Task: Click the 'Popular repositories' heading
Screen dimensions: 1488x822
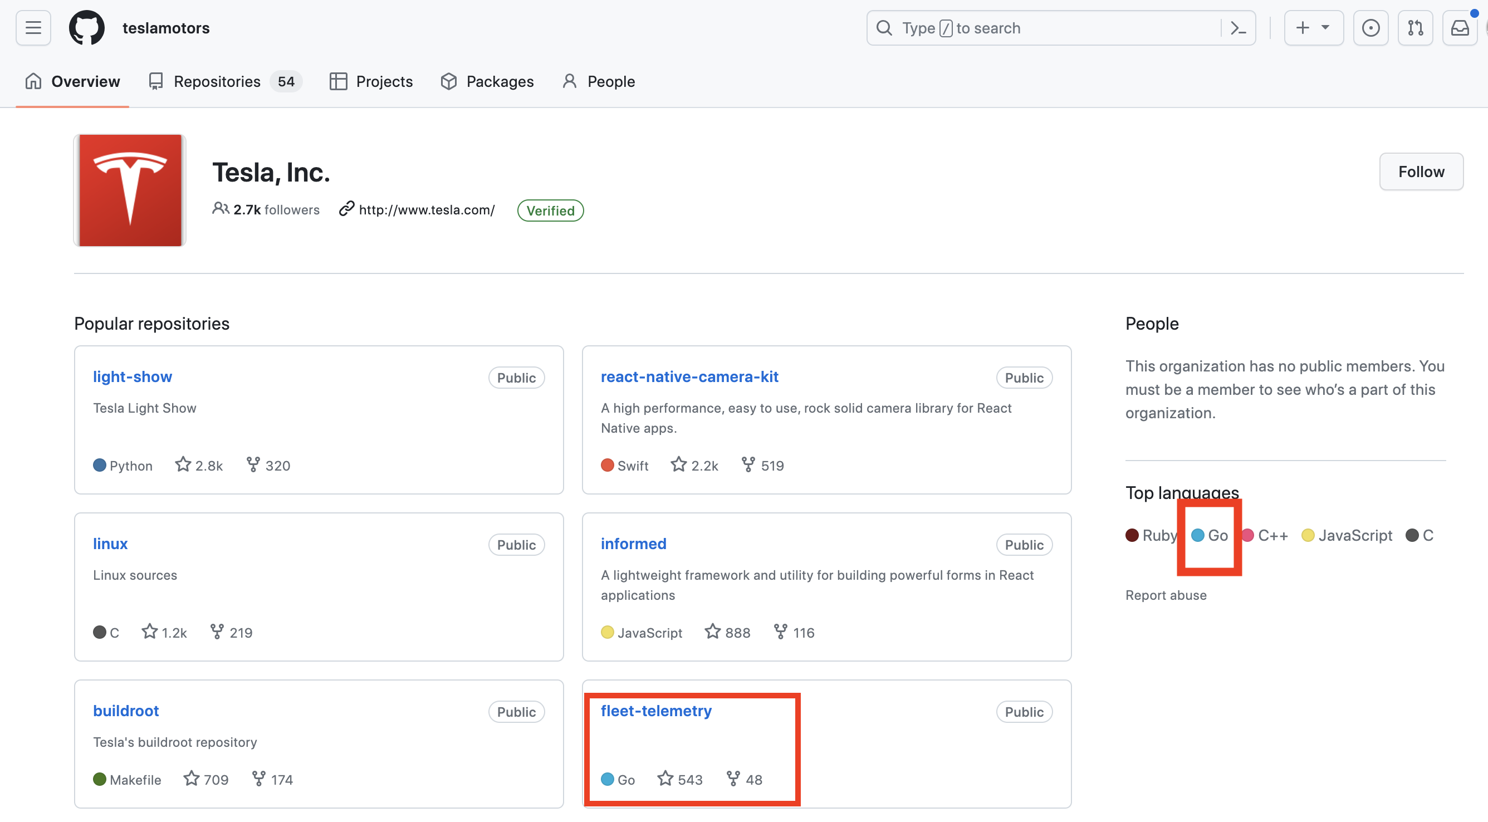Action: pyautogui.click(x=151, y=324)
